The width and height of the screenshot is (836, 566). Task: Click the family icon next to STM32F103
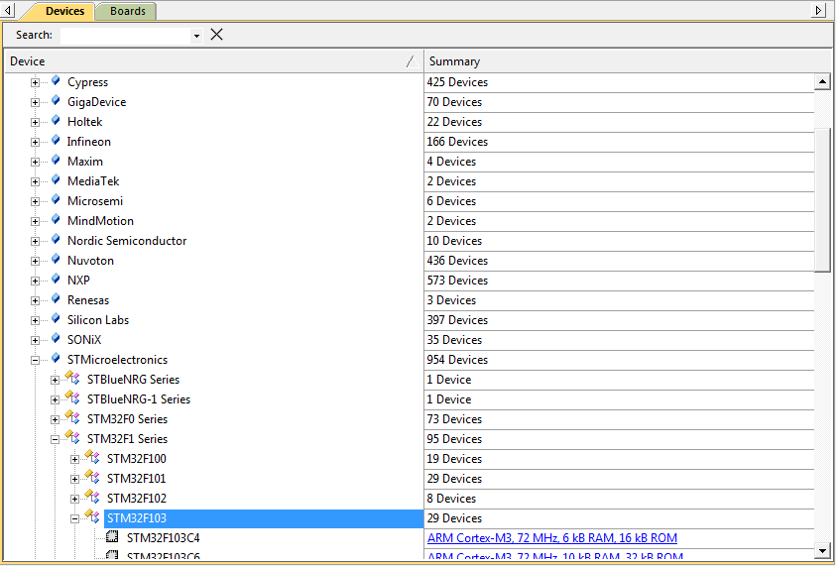(92, 517)
